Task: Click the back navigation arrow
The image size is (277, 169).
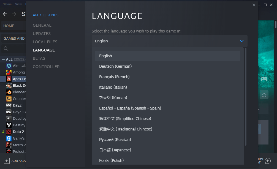Action: (x=4, y=14)
